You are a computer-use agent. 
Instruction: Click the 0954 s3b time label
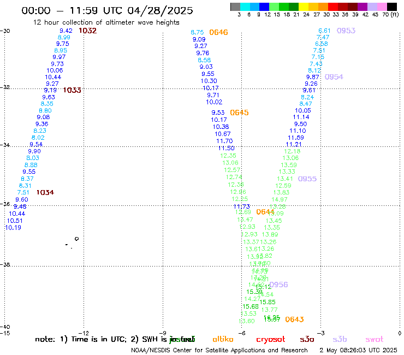point(334,77)
